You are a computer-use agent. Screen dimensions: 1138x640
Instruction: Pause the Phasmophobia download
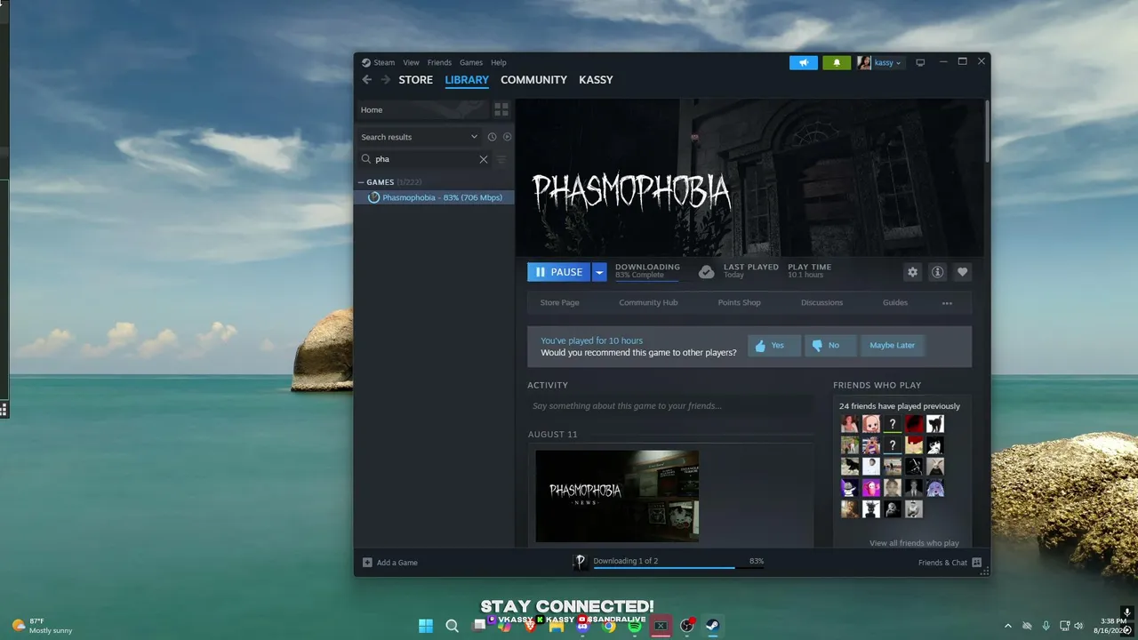point(559,272)
